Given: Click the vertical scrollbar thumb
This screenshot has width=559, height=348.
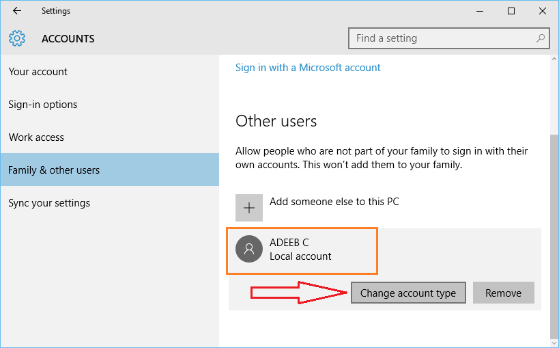Looking at the screenshot, I should coord(554,238).
